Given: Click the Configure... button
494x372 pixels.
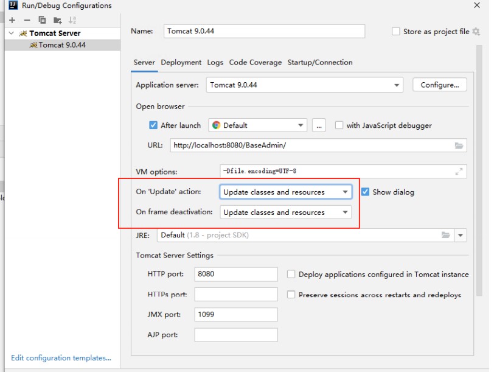Looking at the screenshot, I should pyautogui.click(x=440, y=85).
